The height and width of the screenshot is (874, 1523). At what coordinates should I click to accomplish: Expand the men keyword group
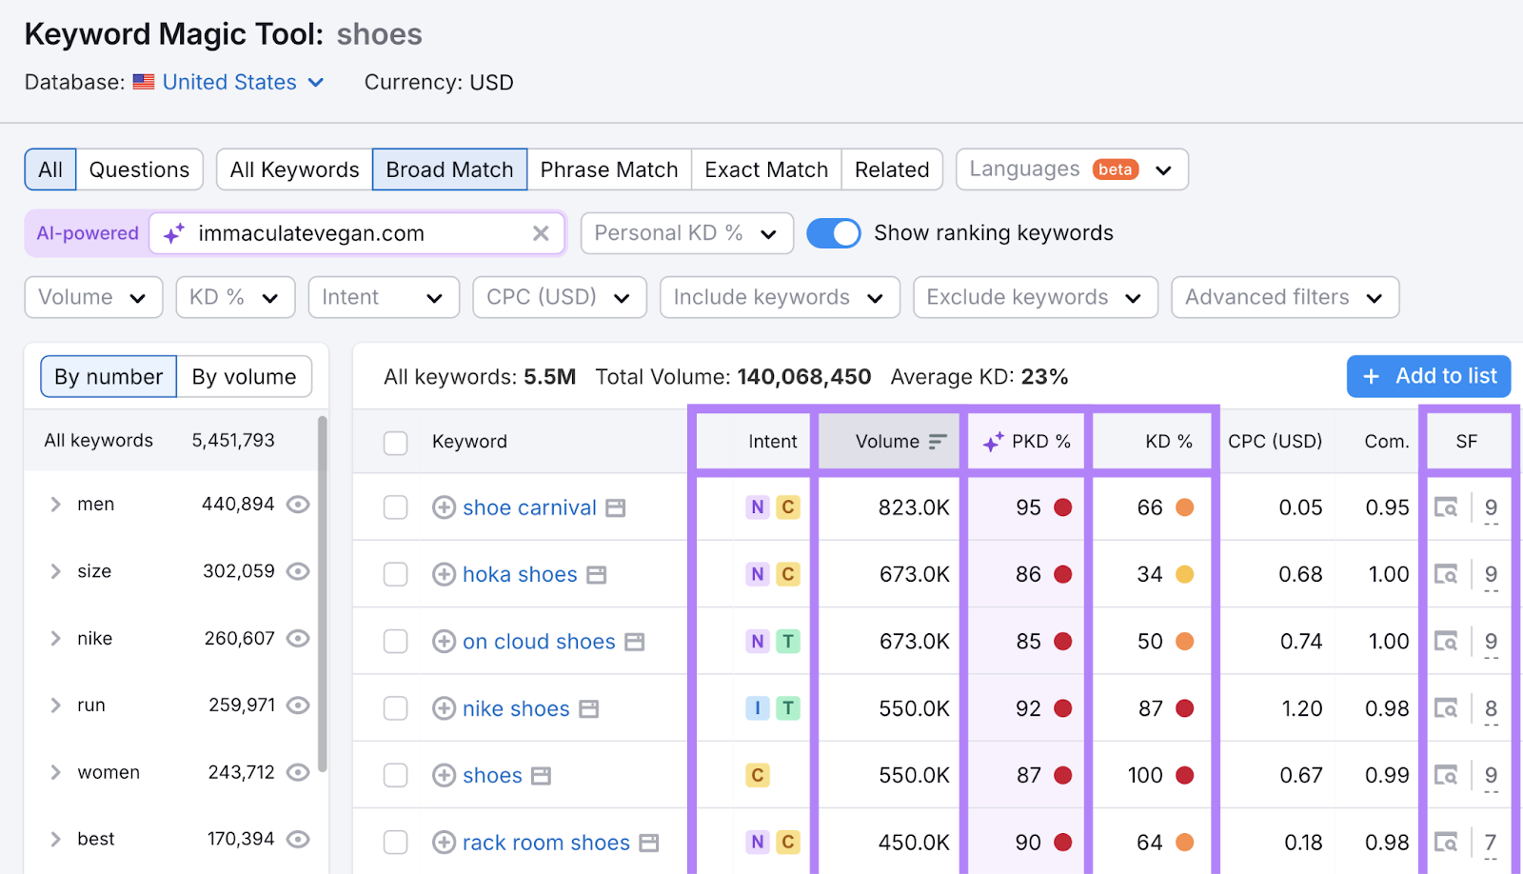(55, 505)
